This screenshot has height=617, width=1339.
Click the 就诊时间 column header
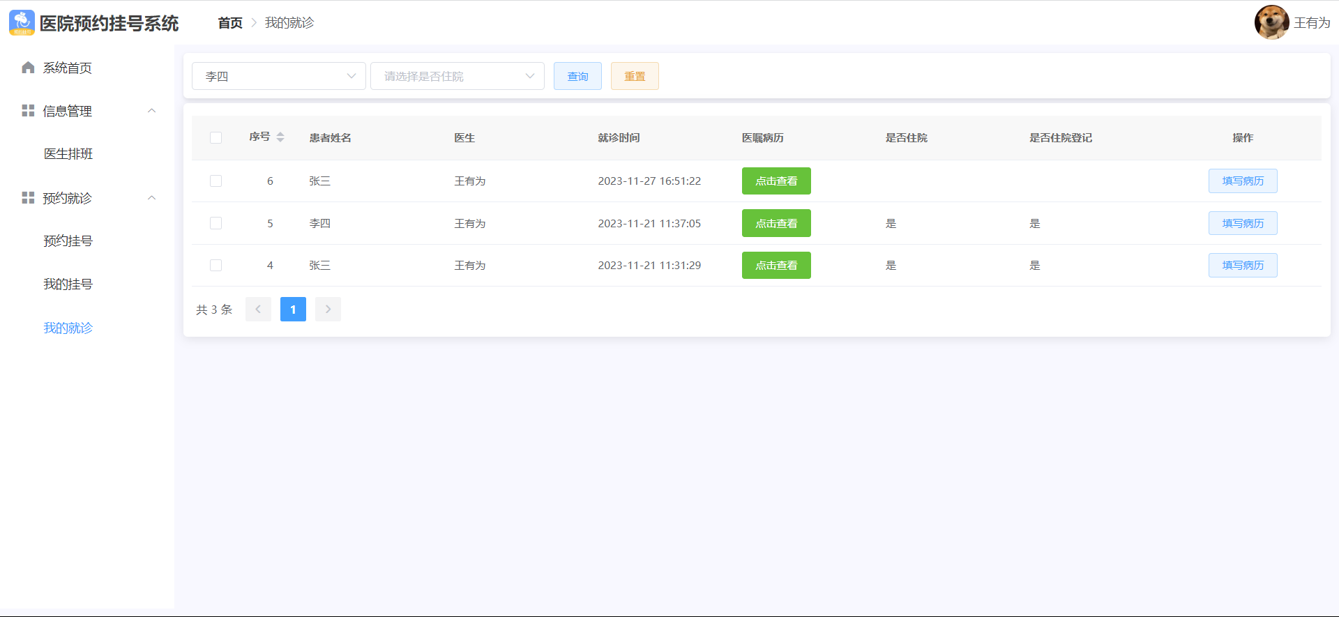point(619,138)
